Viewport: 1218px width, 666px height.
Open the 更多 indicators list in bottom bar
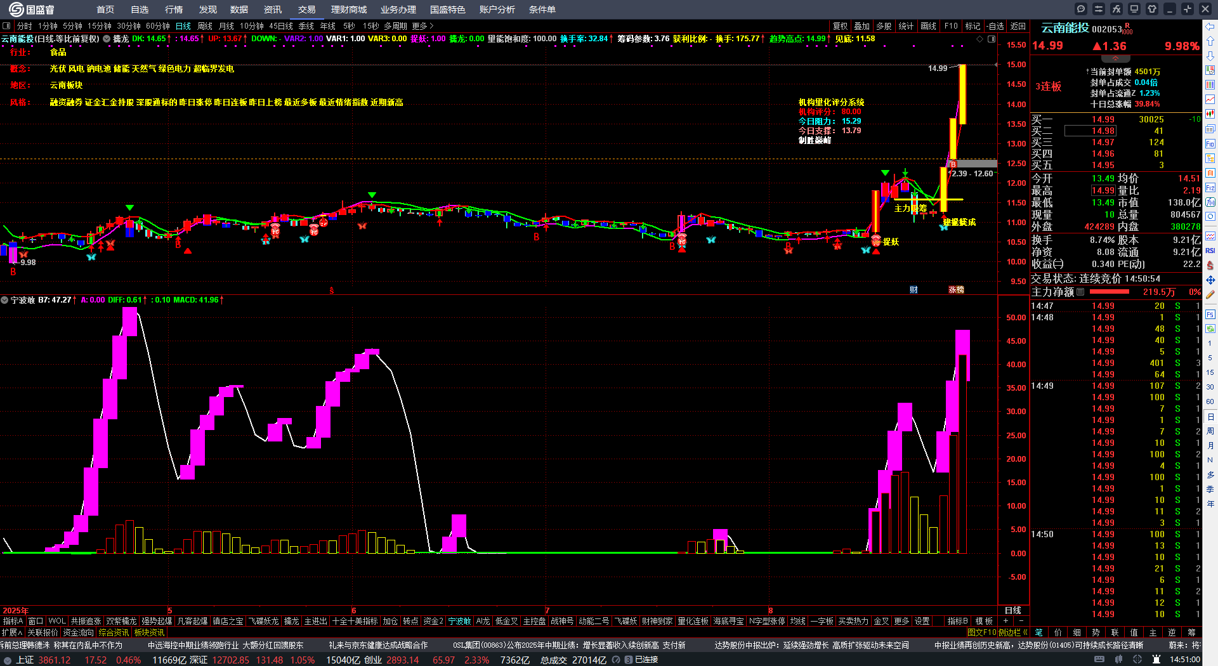click(901, 621)
